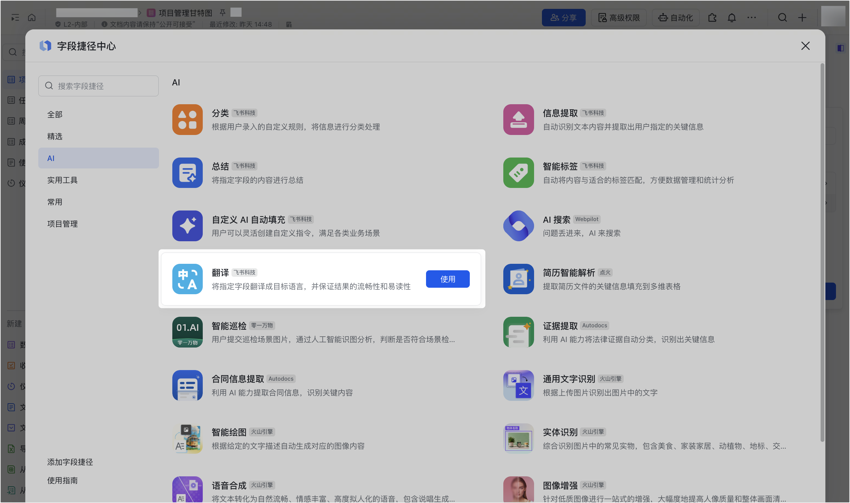Open the 总结 summary shortcut icon
850x503 pixels.
click(187, 173)
